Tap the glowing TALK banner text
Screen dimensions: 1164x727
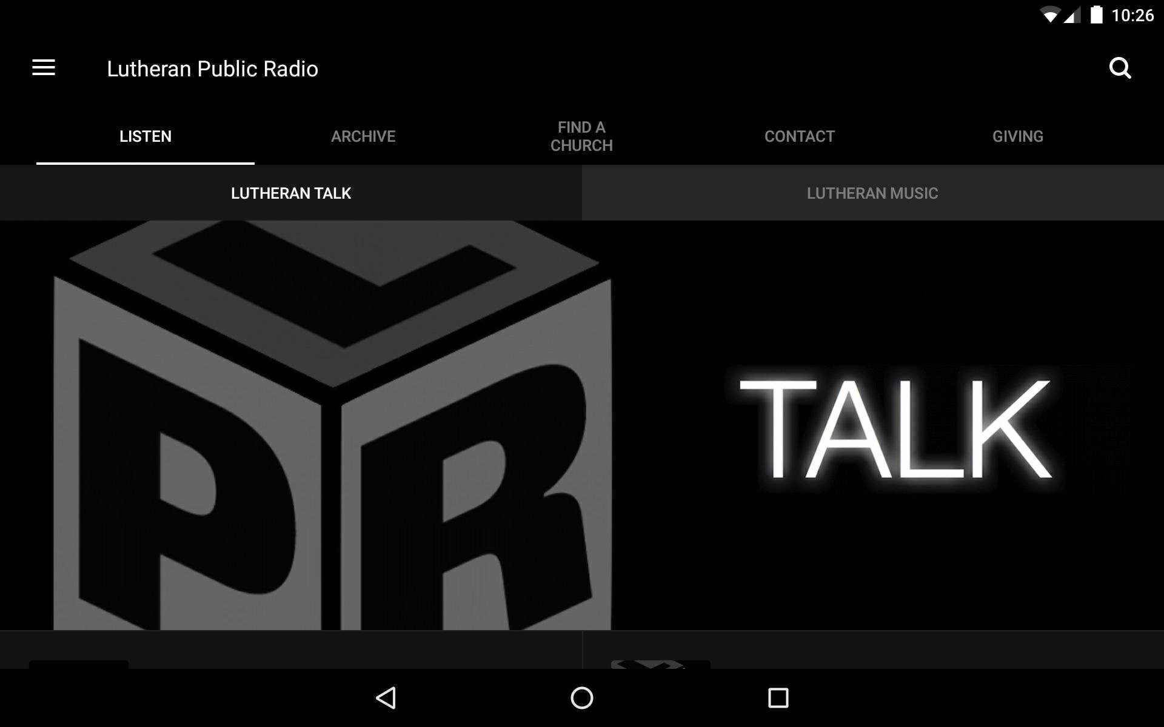(x=896, y=429)
